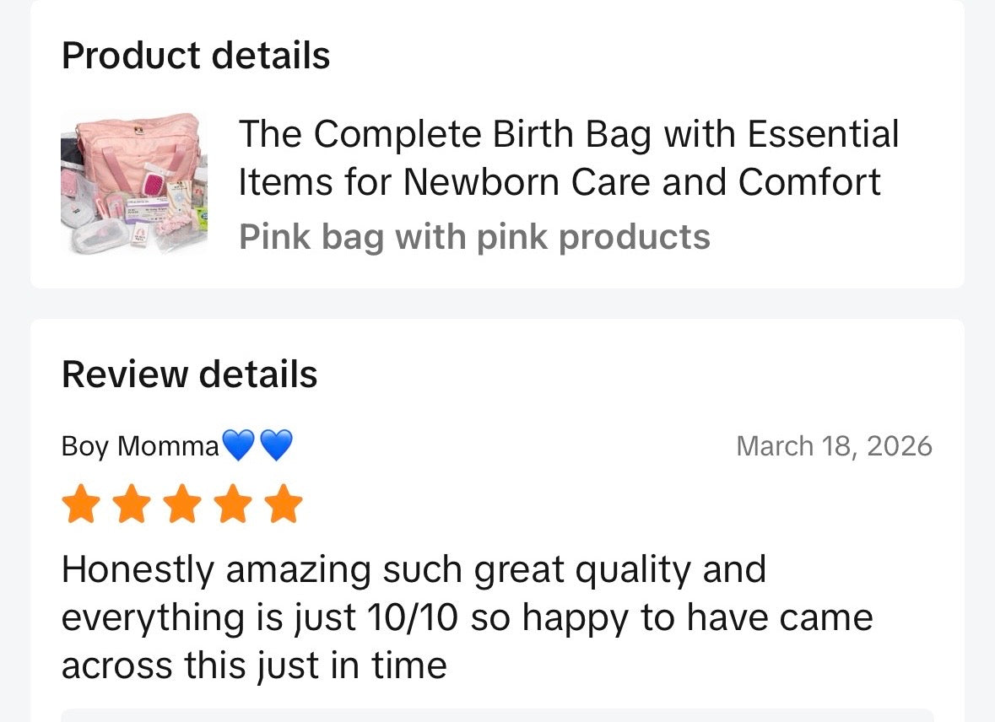Image resolution: width=995 pixels, height=722 pixels.
Task: Tap the gray box below the review
Action: 497,715
